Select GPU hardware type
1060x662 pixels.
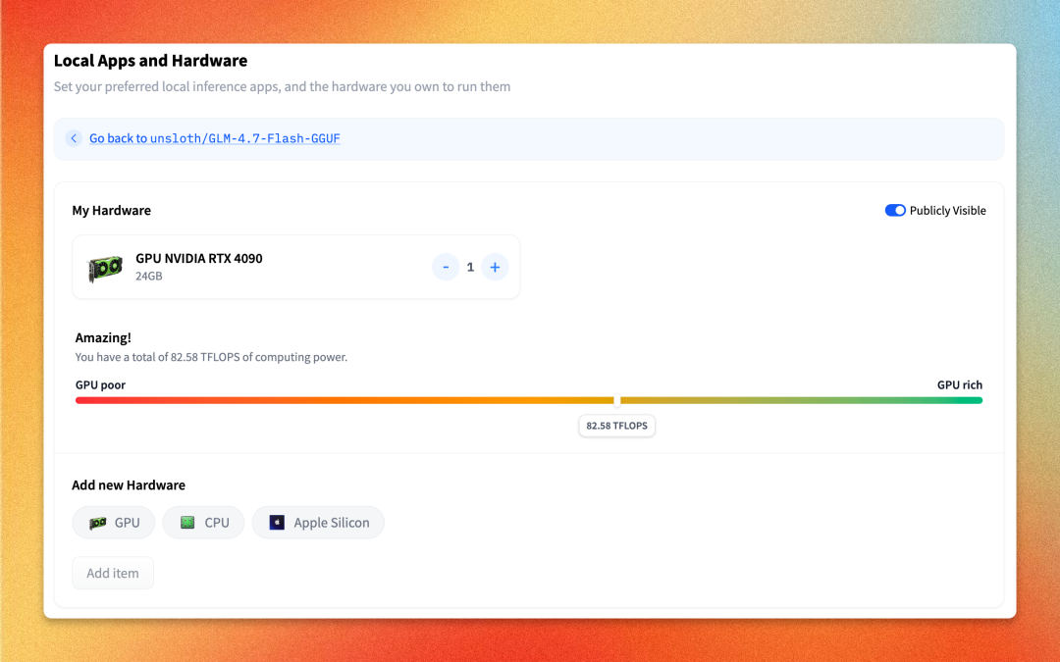(x=114, y=522)
